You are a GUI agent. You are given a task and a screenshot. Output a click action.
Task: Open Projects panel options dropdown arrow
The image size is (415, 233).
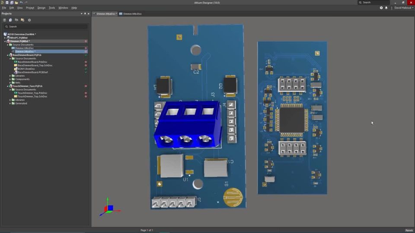click(82, 13)
